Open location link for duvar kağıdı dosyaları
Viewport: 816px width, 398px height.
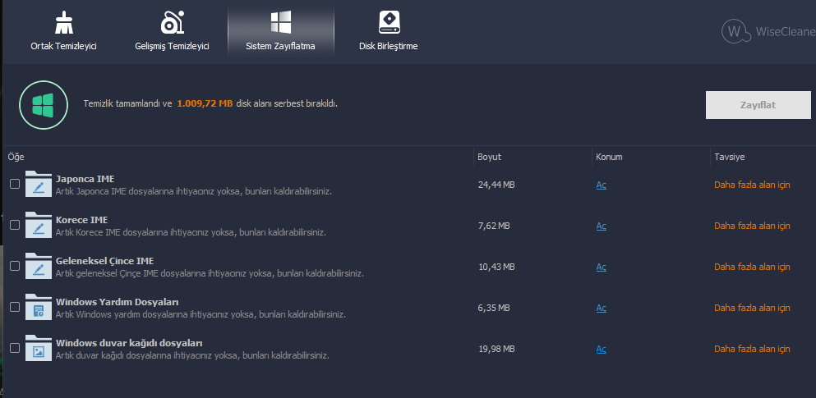click(x=601, y=349)
